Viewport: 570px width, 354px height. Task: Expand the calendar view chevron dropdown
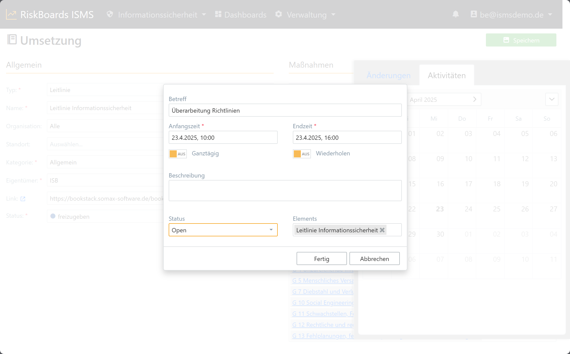pos(552,99)
